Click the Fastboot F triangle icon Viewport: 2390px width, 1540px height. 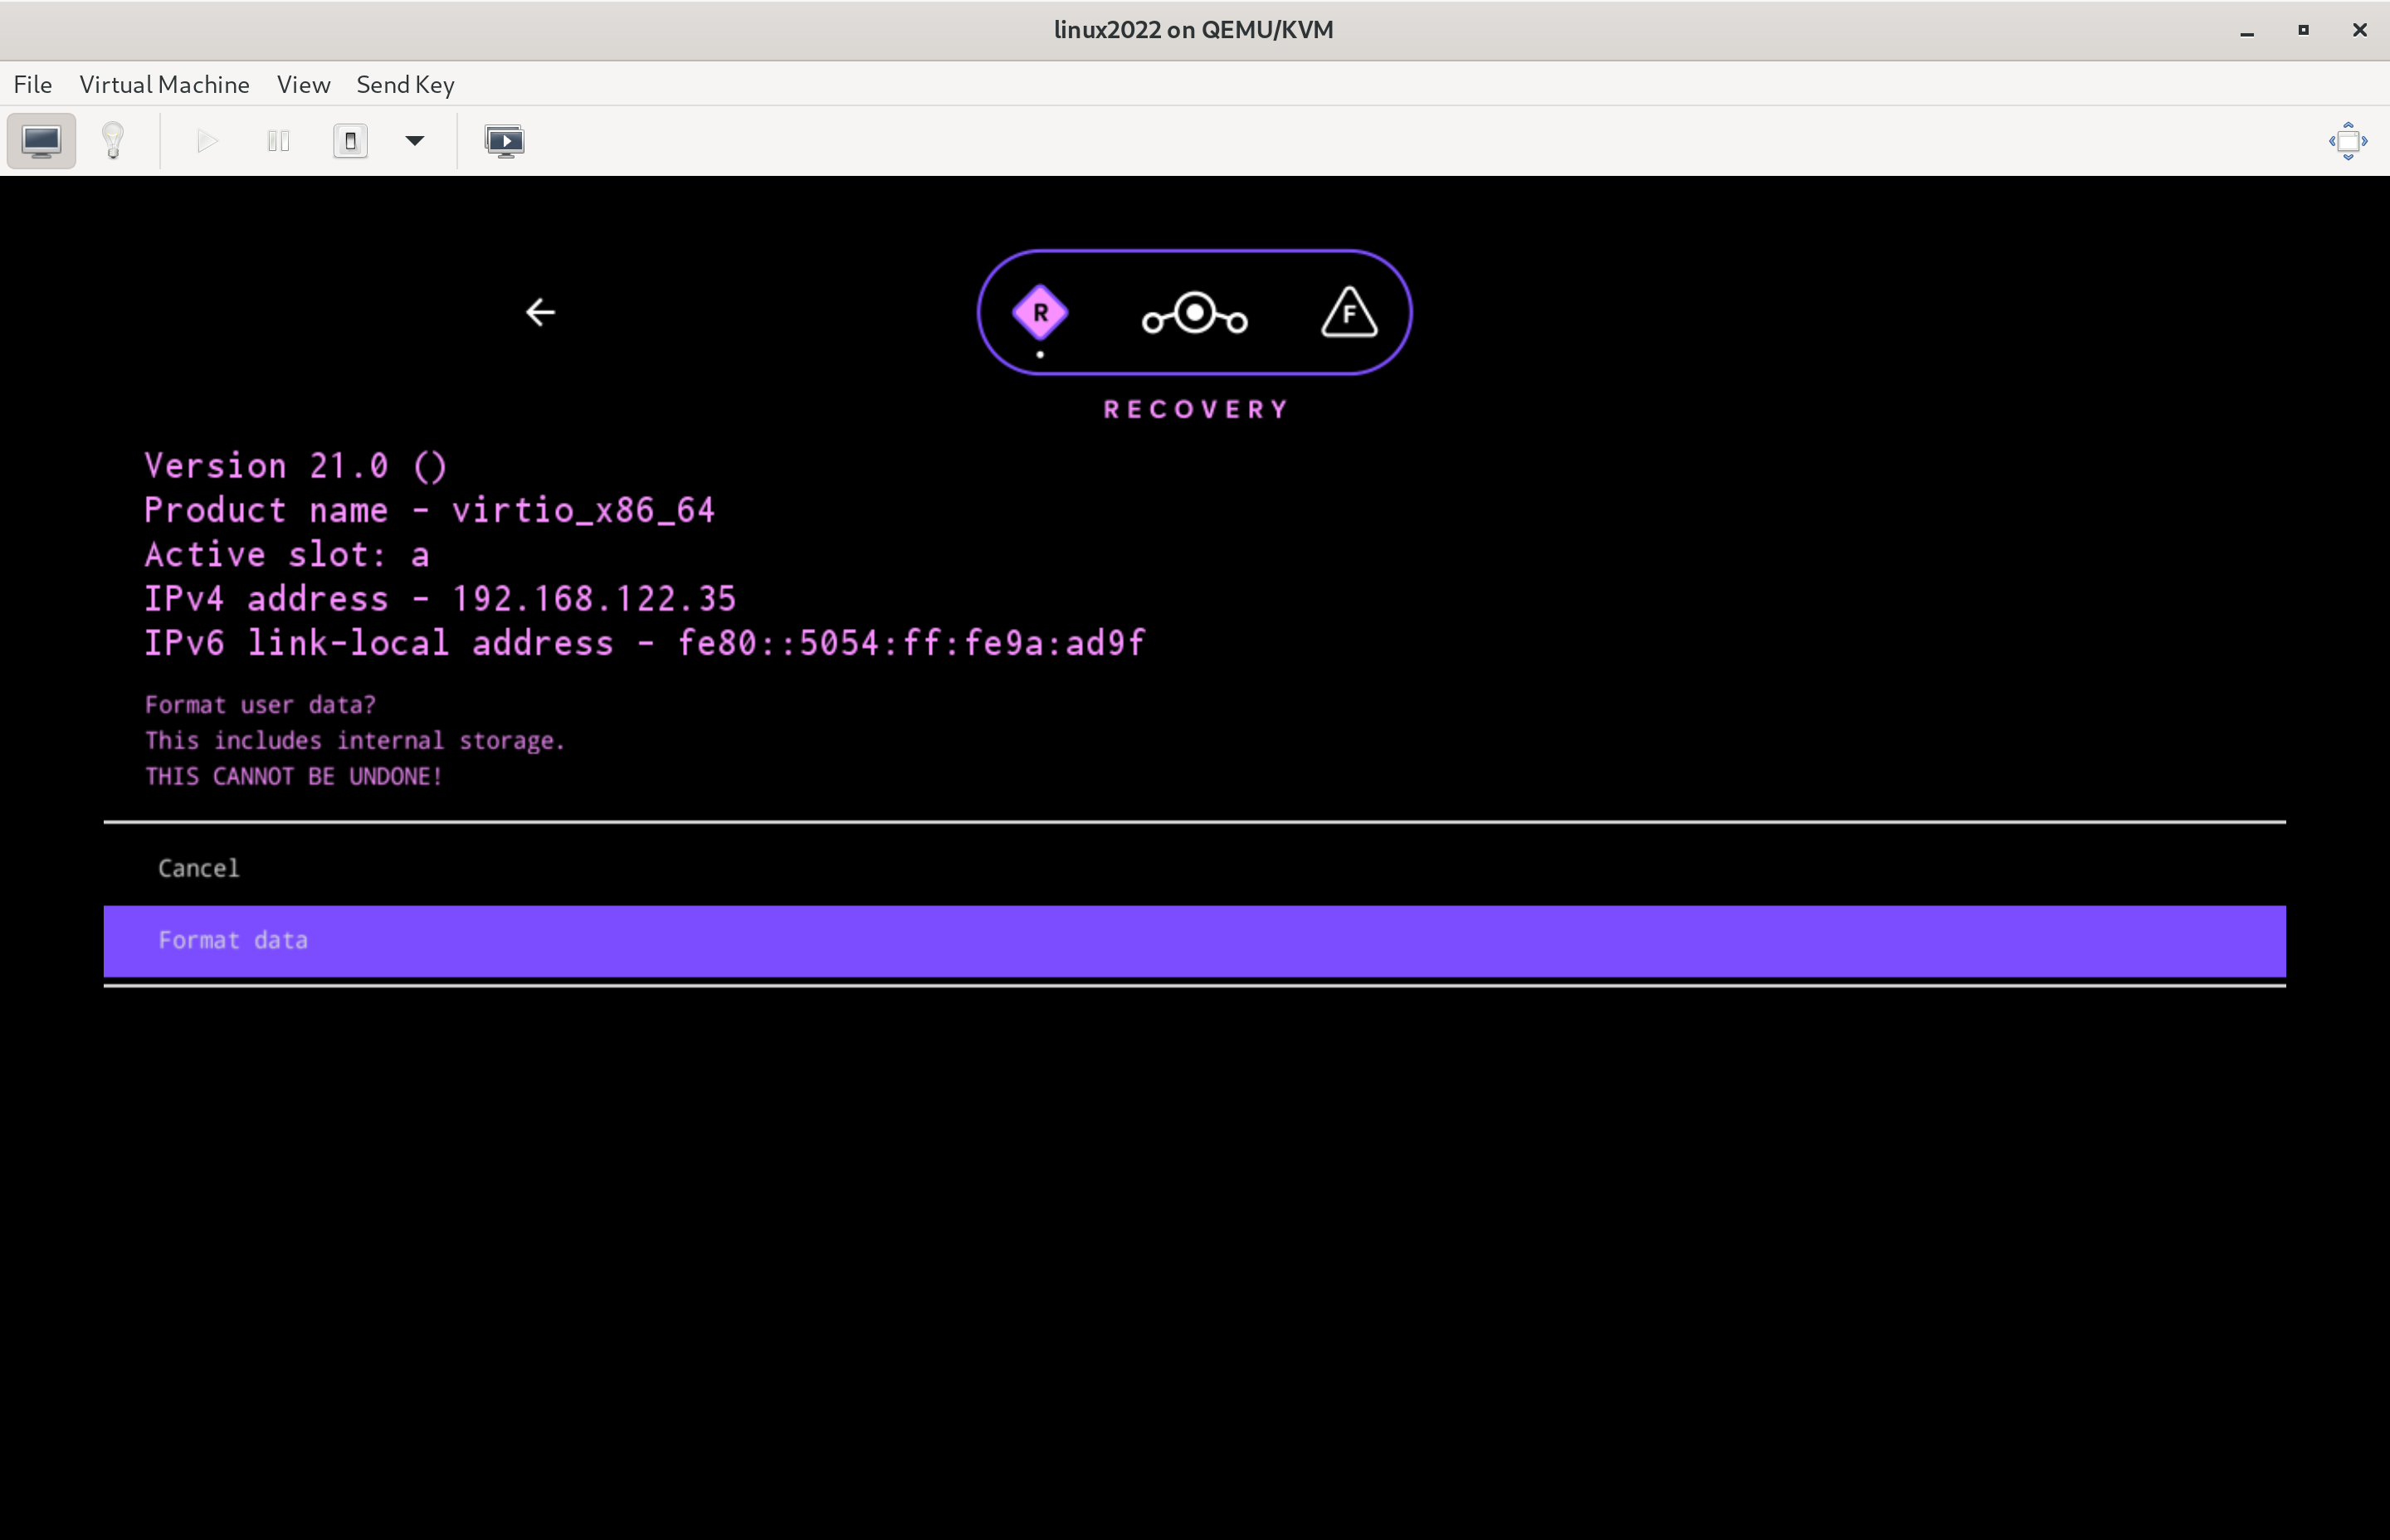point(1349,312)
